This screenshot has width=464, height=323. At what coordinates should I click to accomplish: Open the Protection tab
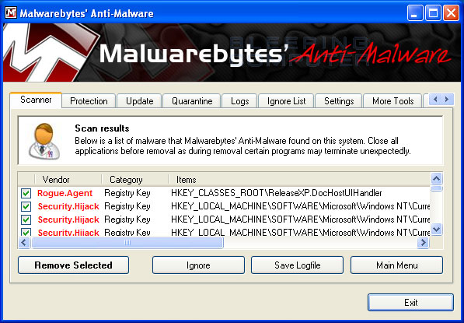coord(89,101)
